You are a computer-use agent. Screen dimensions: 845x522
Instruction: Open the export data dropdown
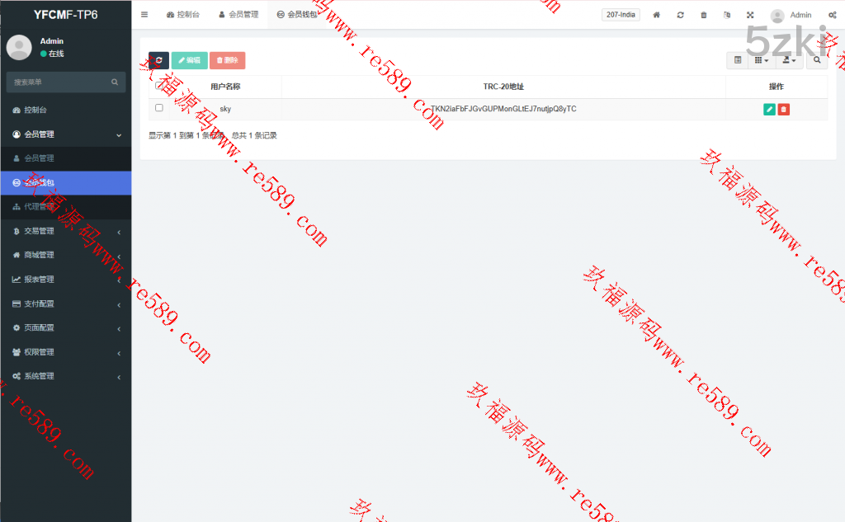790,60
